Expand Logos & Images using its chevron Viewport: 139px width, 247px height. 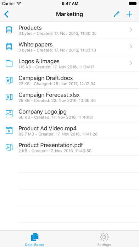coord(131,63)
